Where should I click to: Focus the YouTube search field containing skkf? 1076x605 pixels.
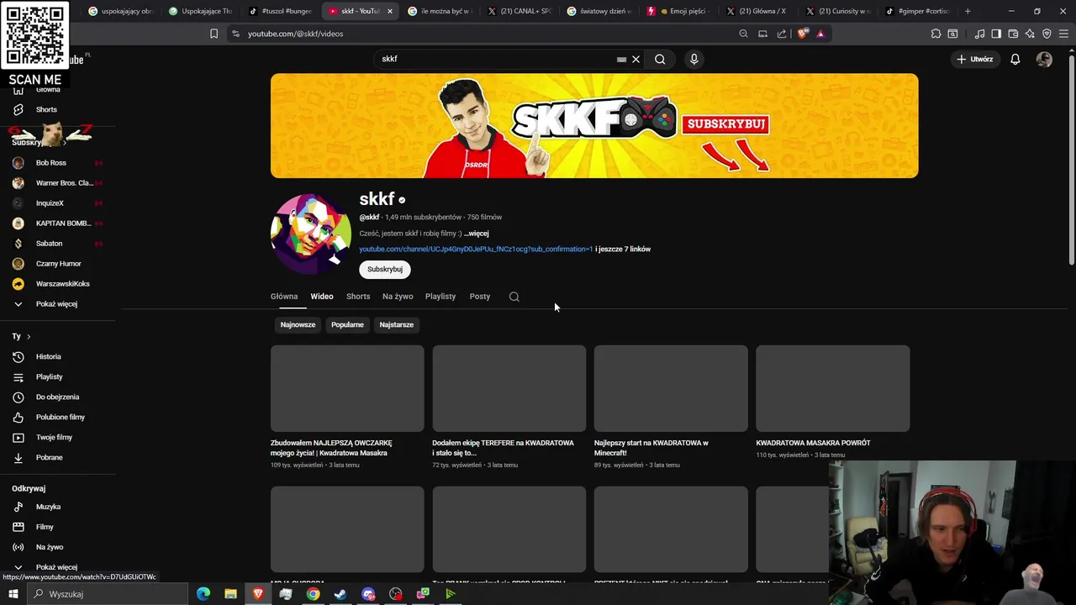[496, 59]
